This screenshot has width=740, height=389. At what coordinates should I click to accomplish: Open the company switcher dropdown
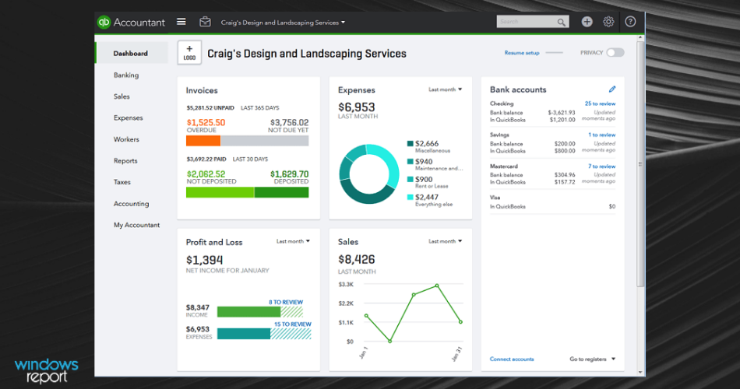tap(283, 23)
